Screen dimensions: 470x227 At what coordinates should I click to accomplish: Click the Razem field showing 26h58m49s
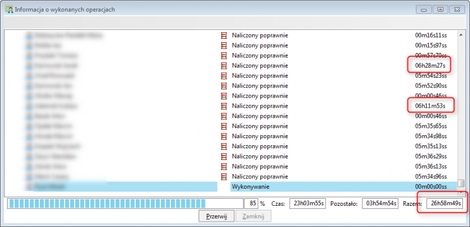(445, 203)
